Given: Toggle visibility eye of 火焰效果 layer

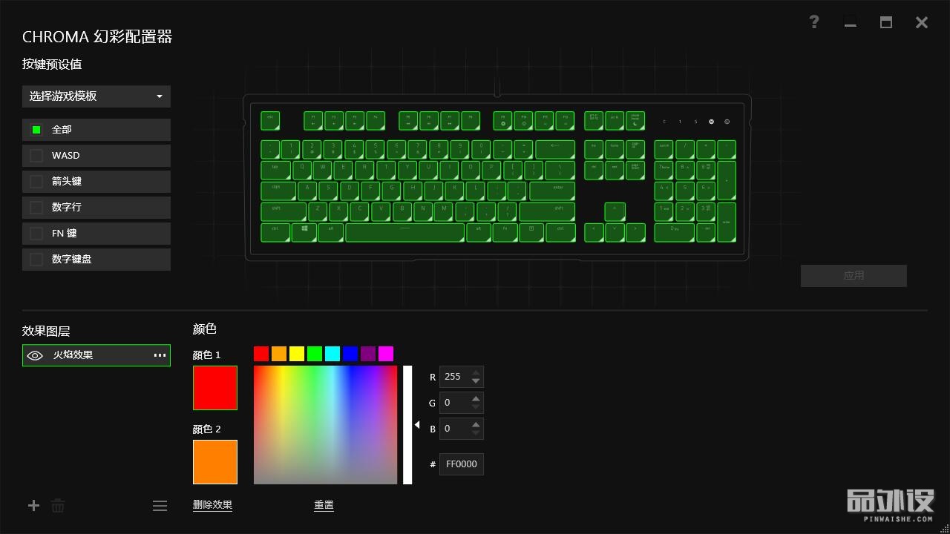Looking at the screenshot, I should [35, 355].
